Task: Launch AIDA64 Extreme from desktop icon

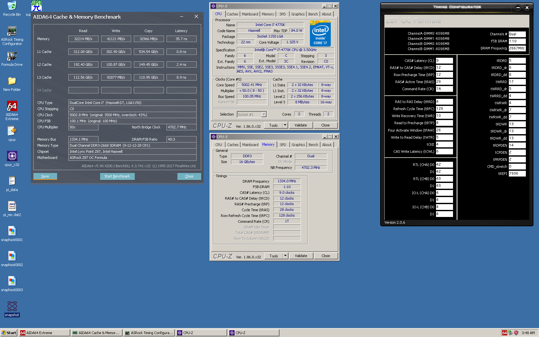Action: coord(12,111)
